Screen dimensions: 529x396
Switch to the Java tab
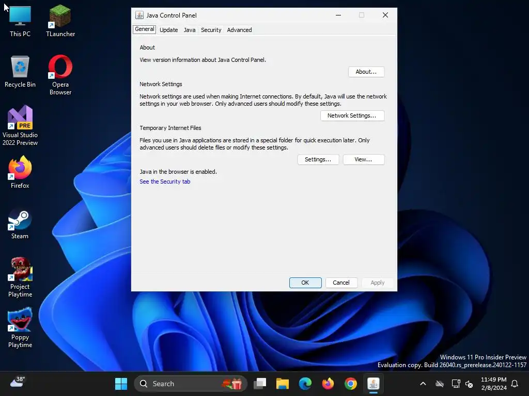pyautogui.click(x=190, y=30)
